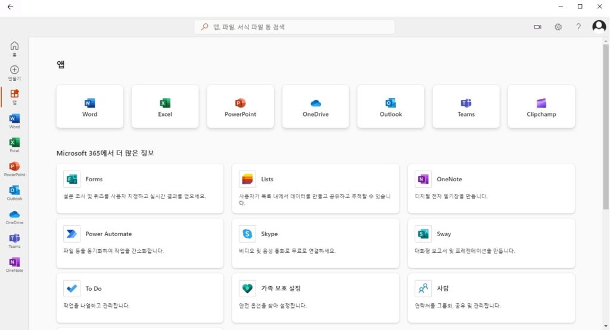
Task: Open OneDrive from the left sidebar
Action: 14,216
